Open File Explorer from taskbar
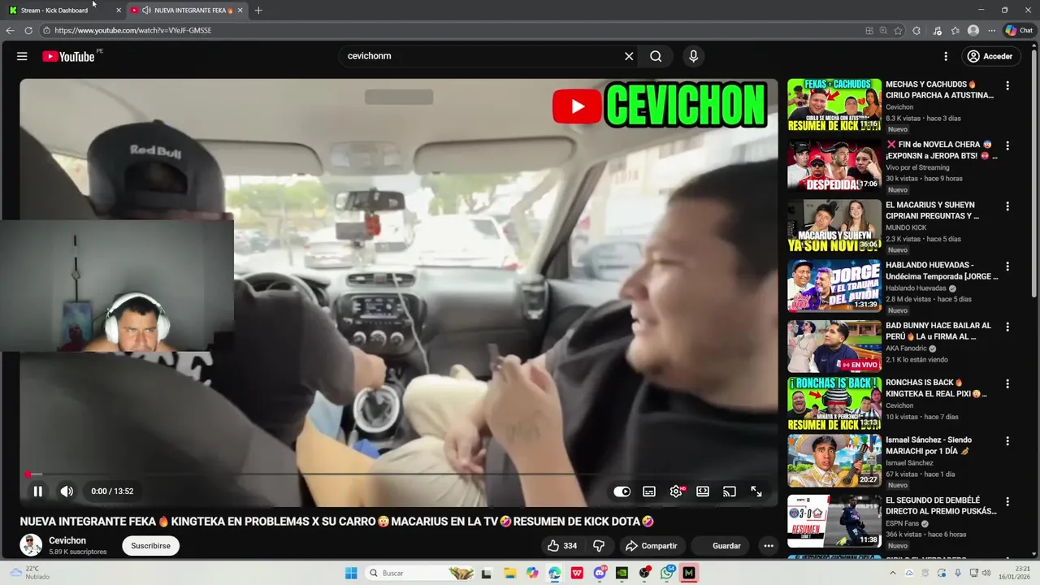The image size is (1040, 585). 509,573
